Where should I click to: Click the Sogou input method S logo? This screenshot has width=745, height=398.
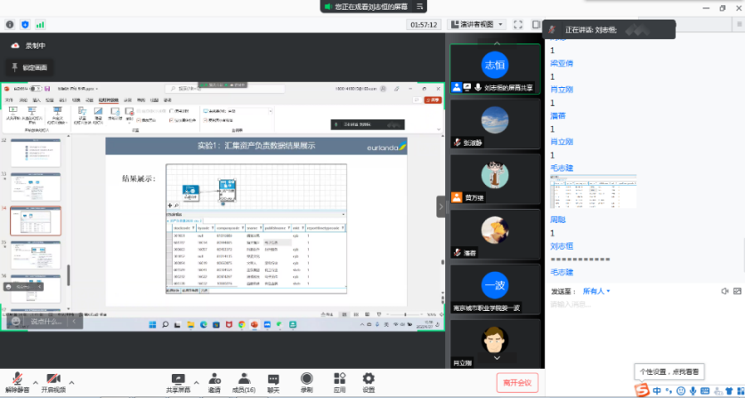coord(644,390)
